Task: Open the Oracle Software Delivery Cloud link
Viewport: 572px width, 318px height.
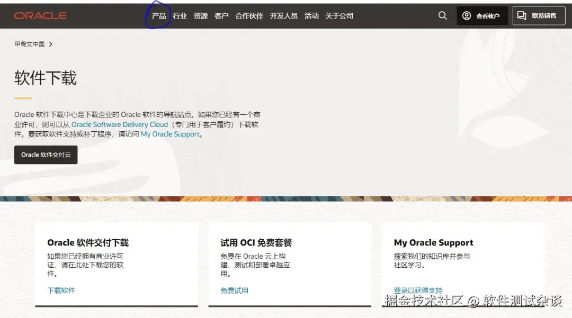Action: [119, 124]
